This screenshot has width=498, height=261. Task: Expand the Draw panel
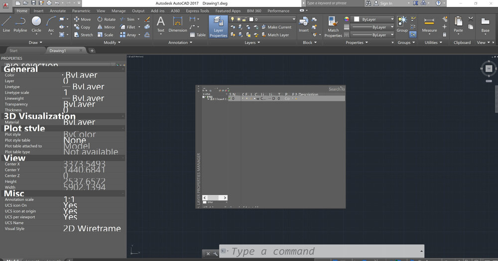coord(35,42)
